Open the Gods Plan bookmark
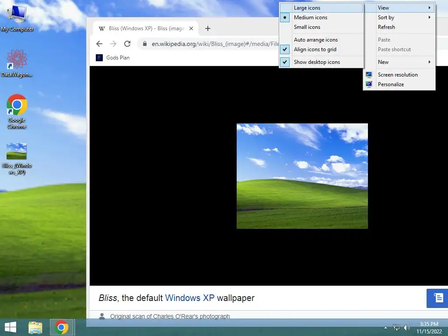The height and width of the screenshot is (336, 448). (x=113, y=58)
